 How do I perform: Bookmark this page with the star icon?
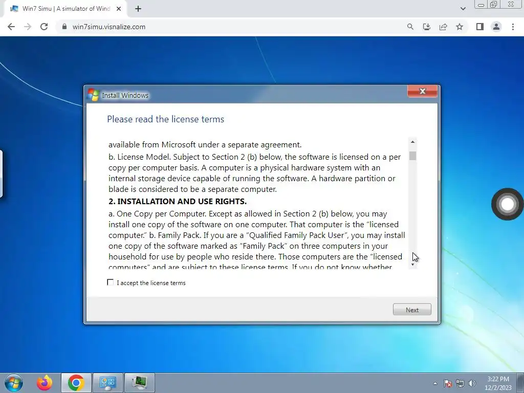[x=460, y=27]
